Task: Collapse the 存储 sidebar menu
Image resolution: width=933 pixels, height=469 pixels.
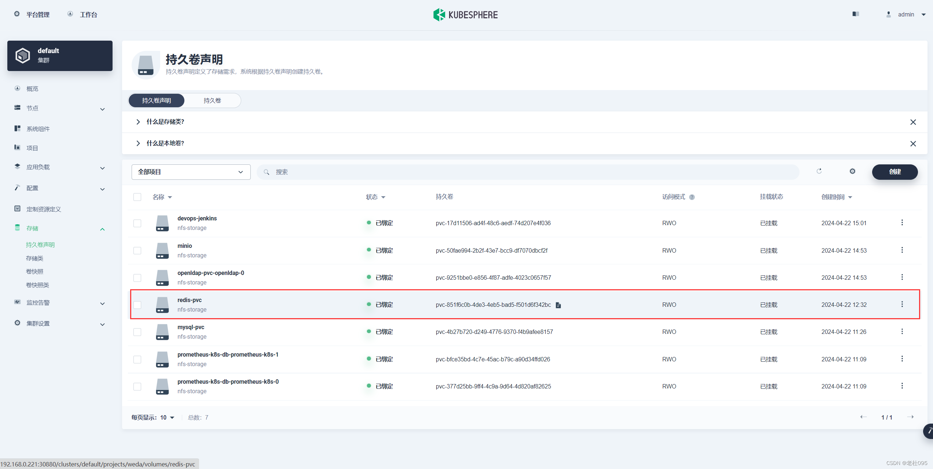Action: (x=102, y=229)
